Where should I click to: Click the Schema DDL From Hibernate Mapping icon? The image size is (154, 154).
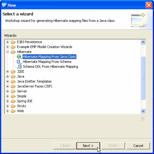tap(19, 67)
